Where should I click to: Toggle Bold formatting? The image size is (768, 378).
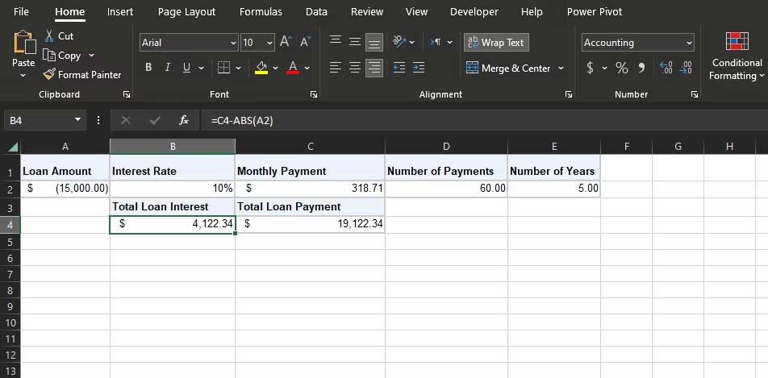click(148, 69)
